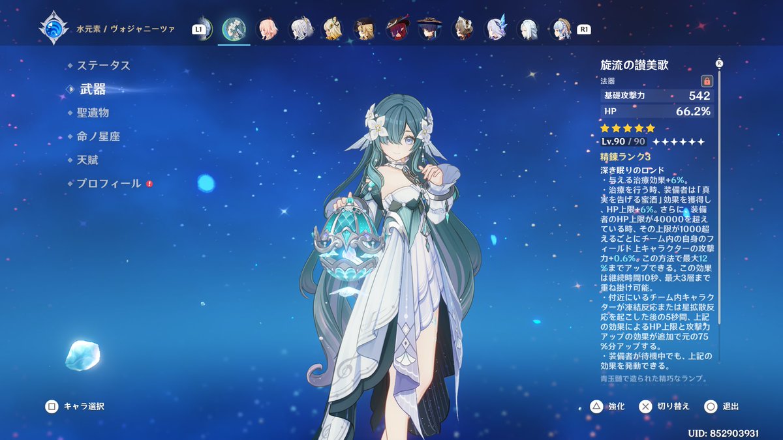Select dark-haired character with wide flat hat

(429, 29)
